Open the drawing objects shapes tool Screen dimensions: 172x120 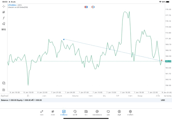4,24
